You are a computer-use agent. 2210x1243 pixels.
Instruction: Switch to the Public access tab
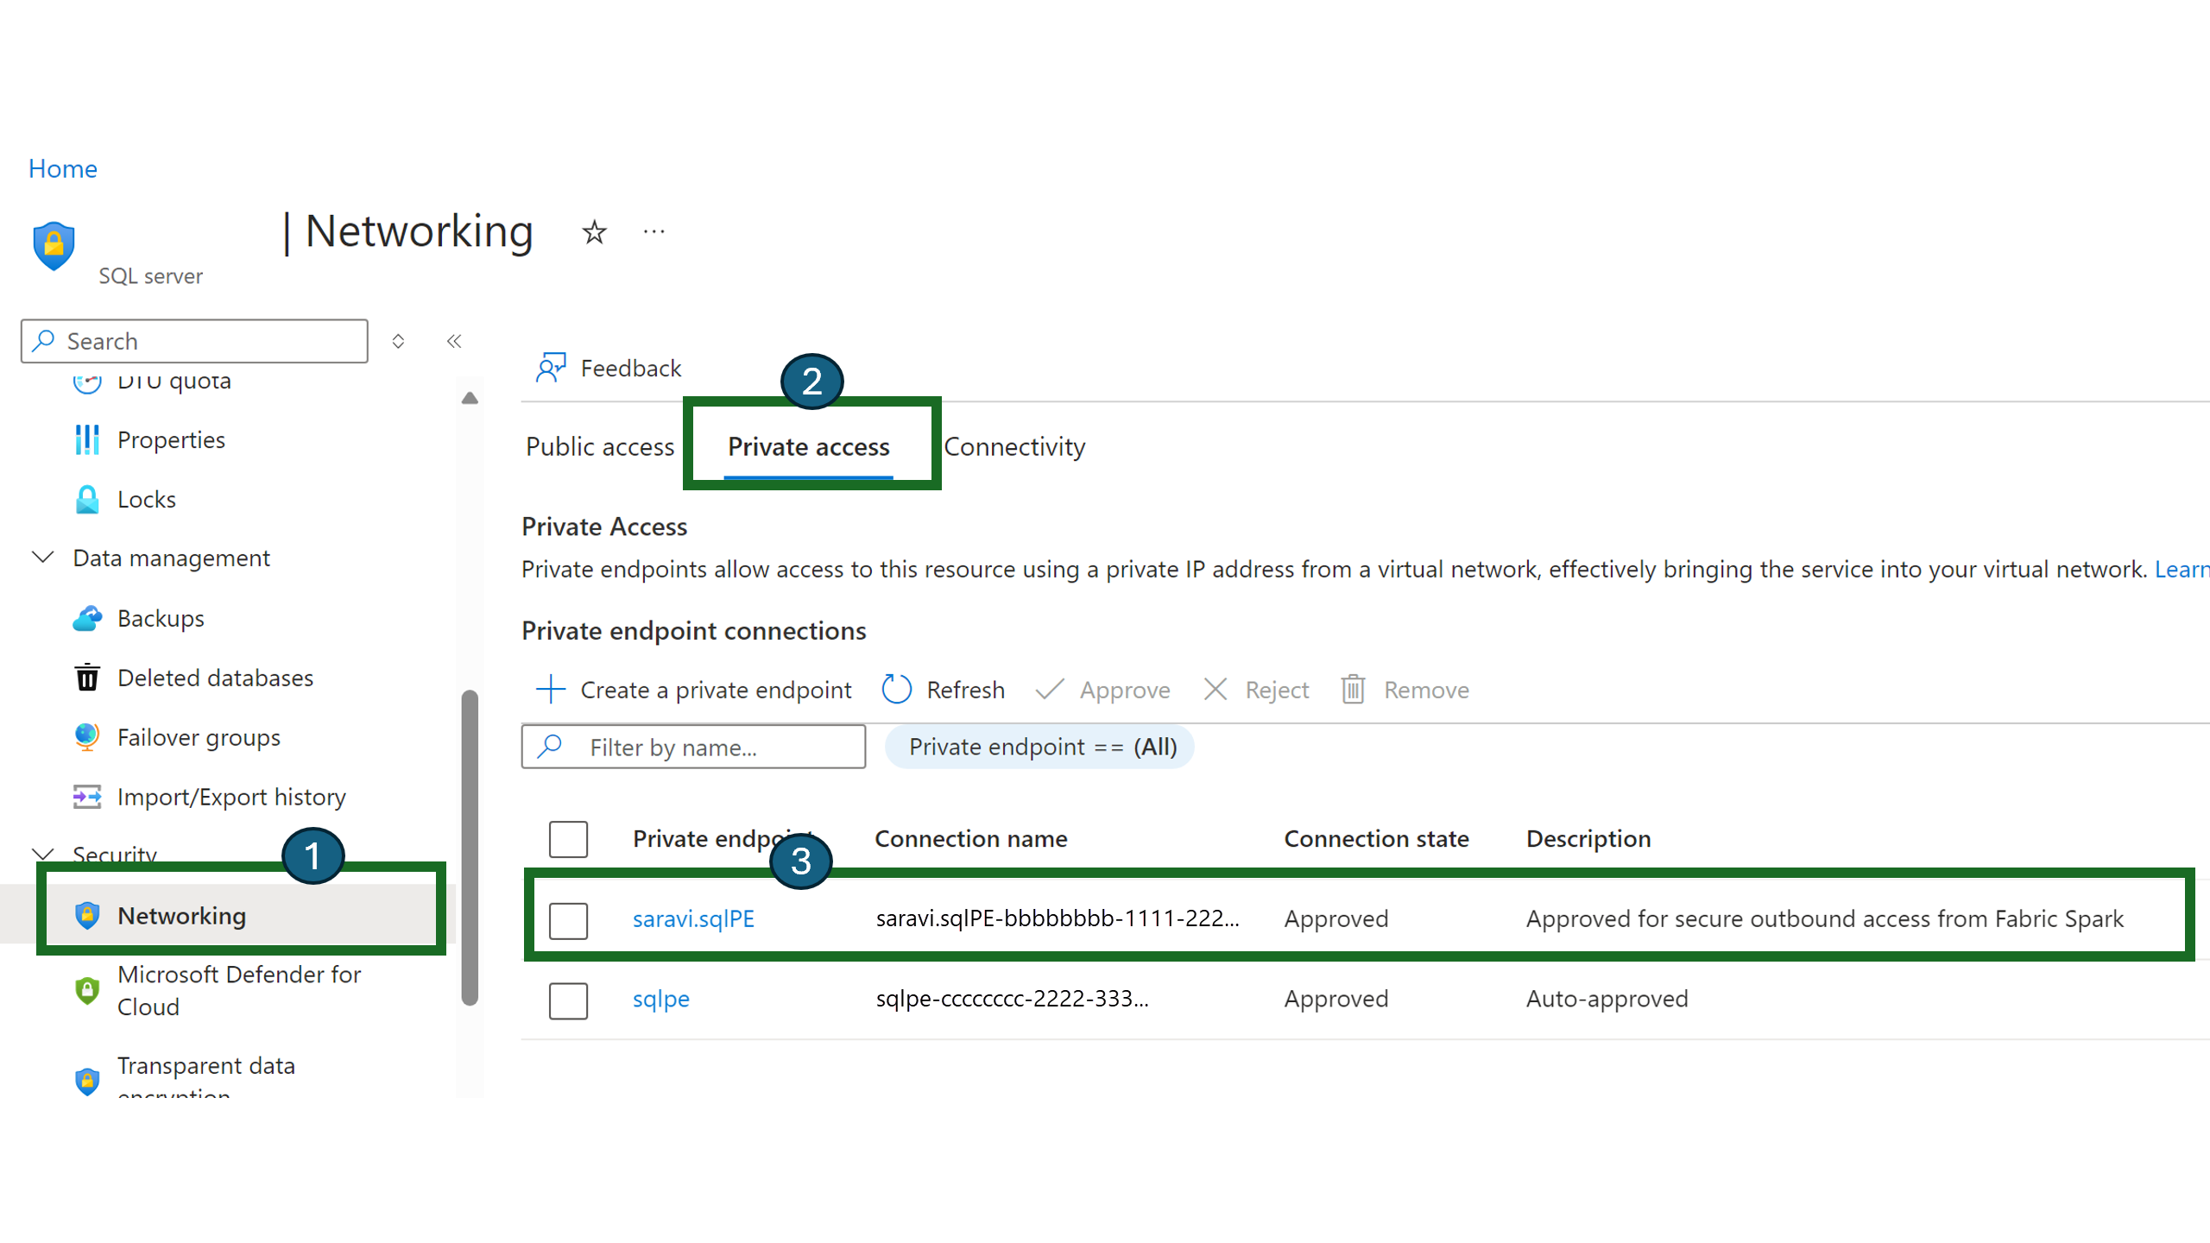[x=600, y=446]
